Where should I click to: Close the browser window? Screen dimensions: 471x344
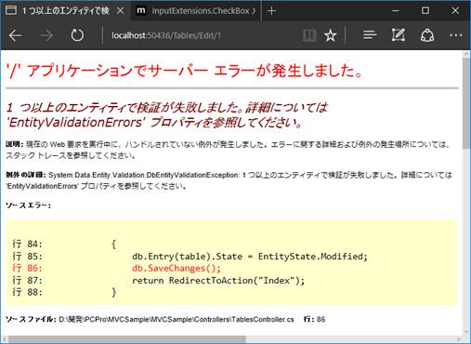click(455, 11)
